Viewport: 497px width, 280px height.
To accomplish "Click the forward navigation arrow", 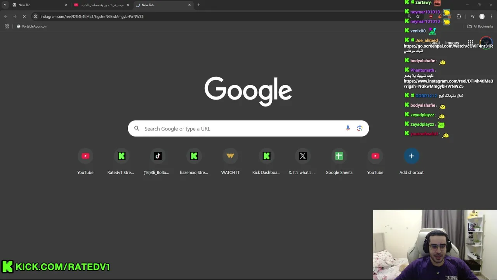I will pos(15,16).
